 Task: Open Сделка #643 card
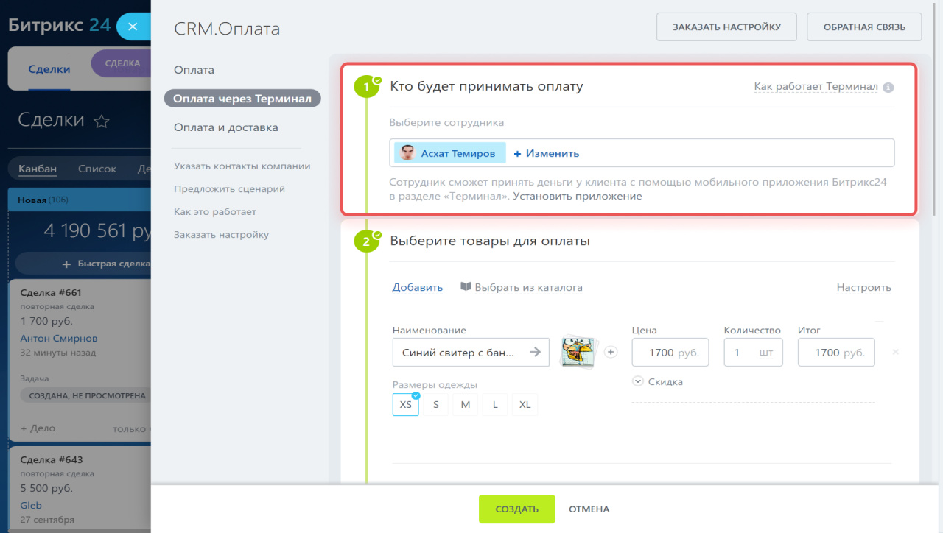pos(51,459)
